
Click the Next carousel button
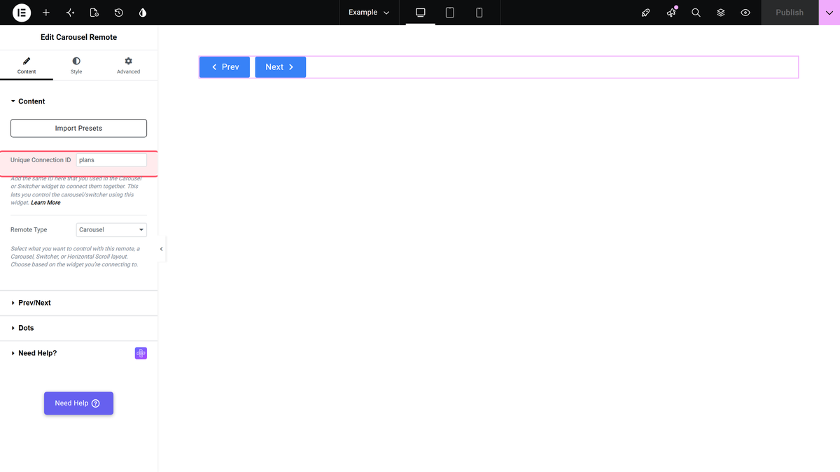280,67
